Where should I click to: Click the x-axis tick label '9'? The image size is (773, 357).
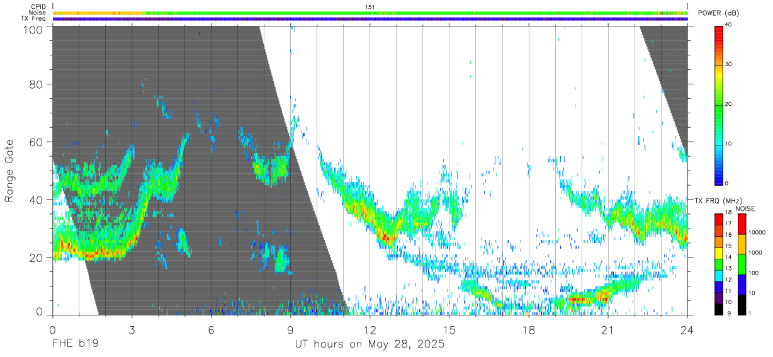point(290,331)
